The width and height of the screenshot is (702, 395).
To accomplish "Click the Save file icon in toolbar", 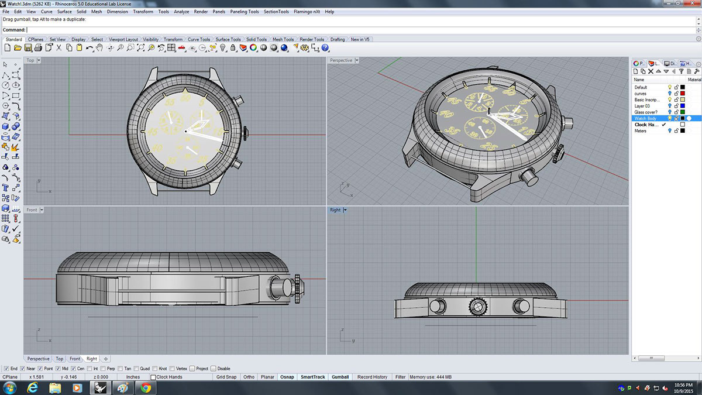I will 27,47.
